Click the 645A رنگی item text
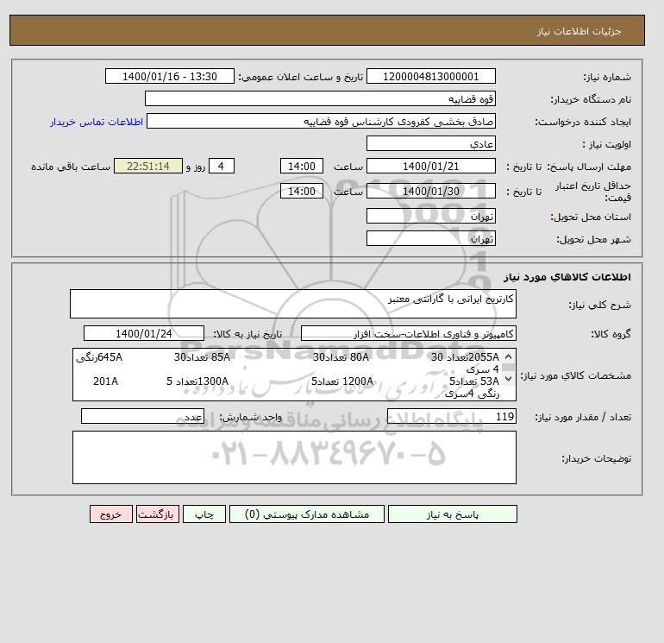The width and height of the screenshot is (664, 643). tap(99, 357)
